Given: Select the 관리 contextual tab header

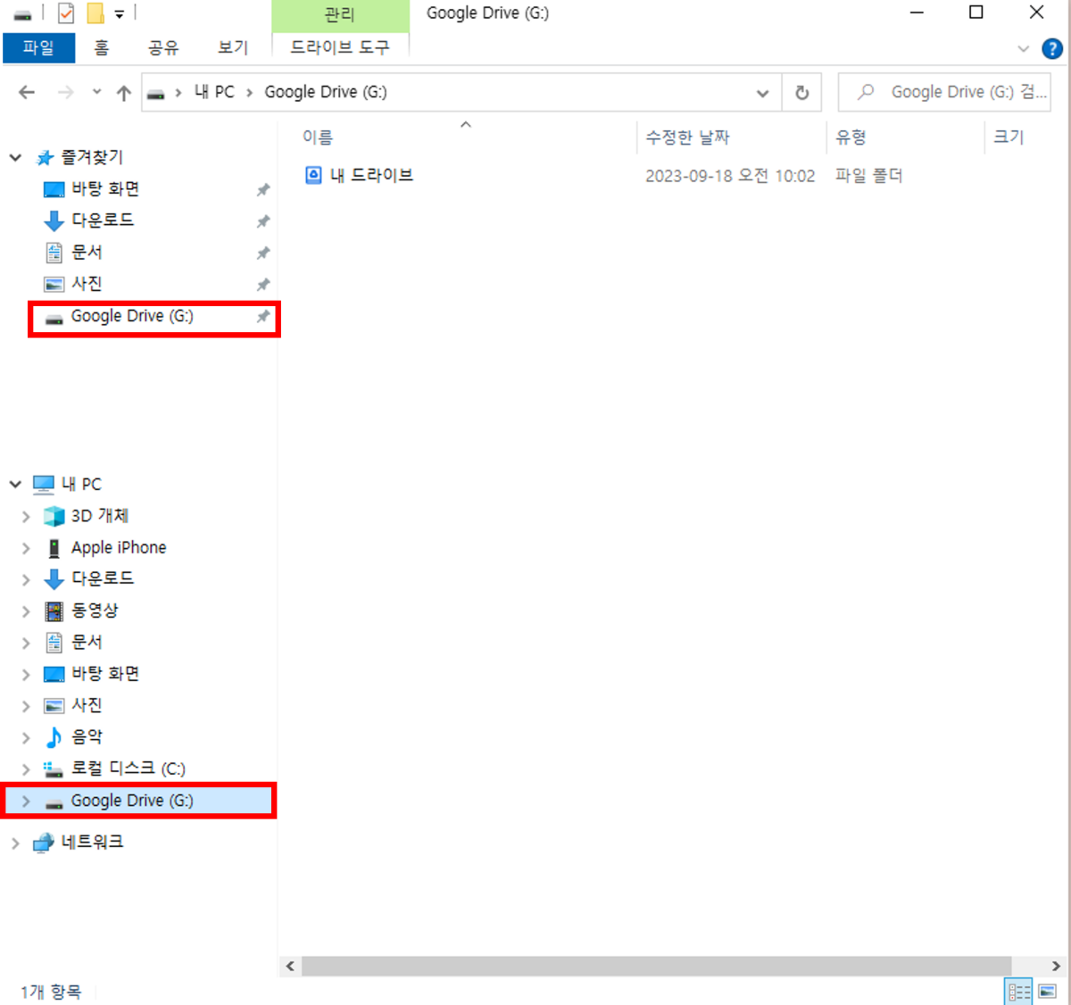Looking at the screenshot, I should pos(340,15).
